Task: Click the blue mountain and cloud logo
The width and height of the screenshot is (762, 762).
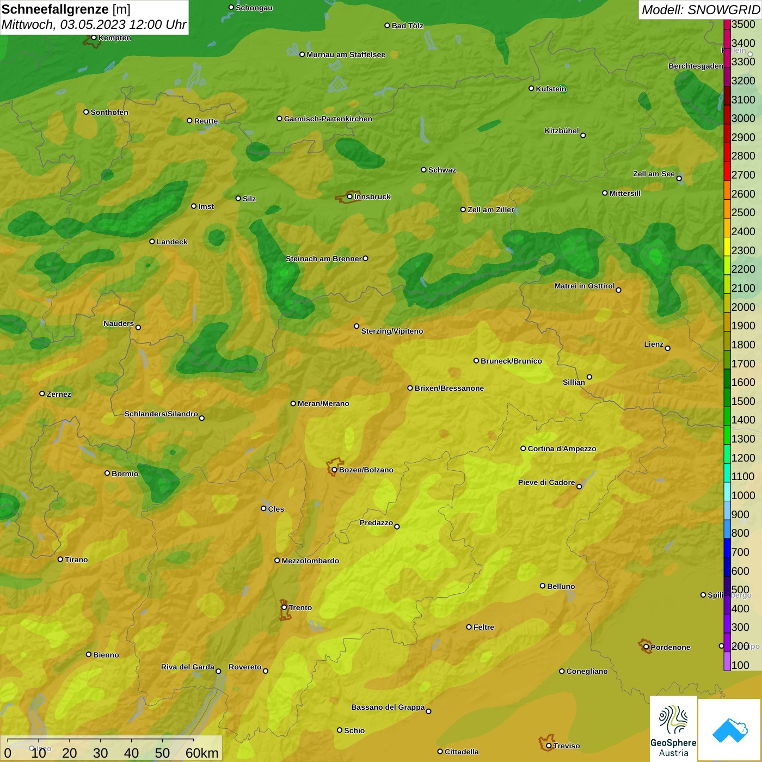Action: pos(730,730)
